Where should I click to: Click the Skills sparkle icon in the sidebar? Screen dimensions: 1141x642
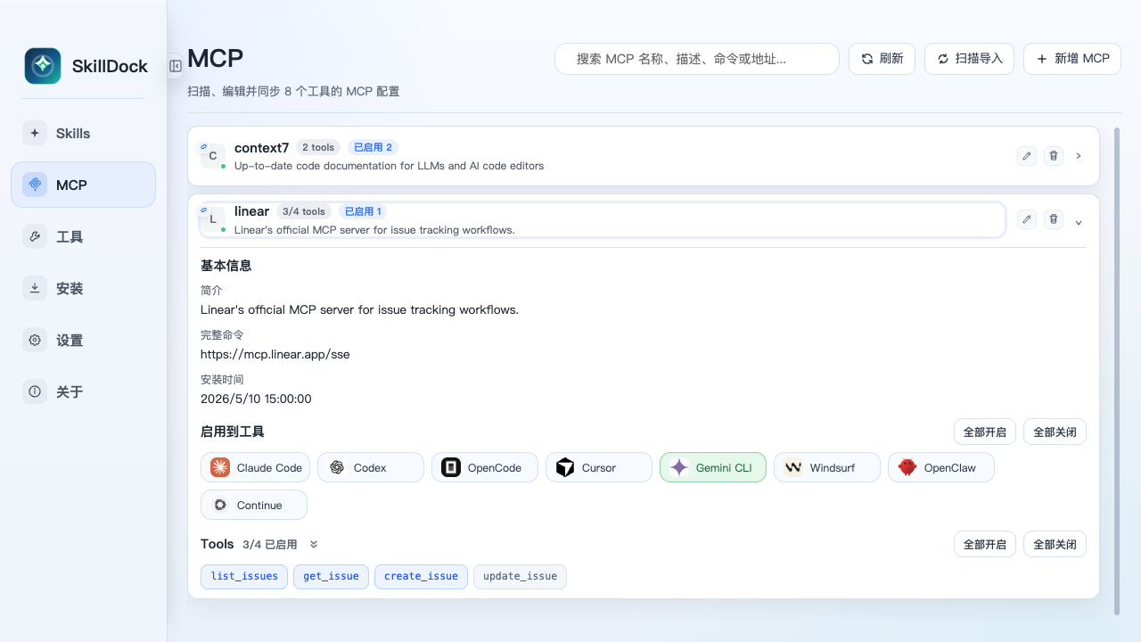[x=35, y=133]
